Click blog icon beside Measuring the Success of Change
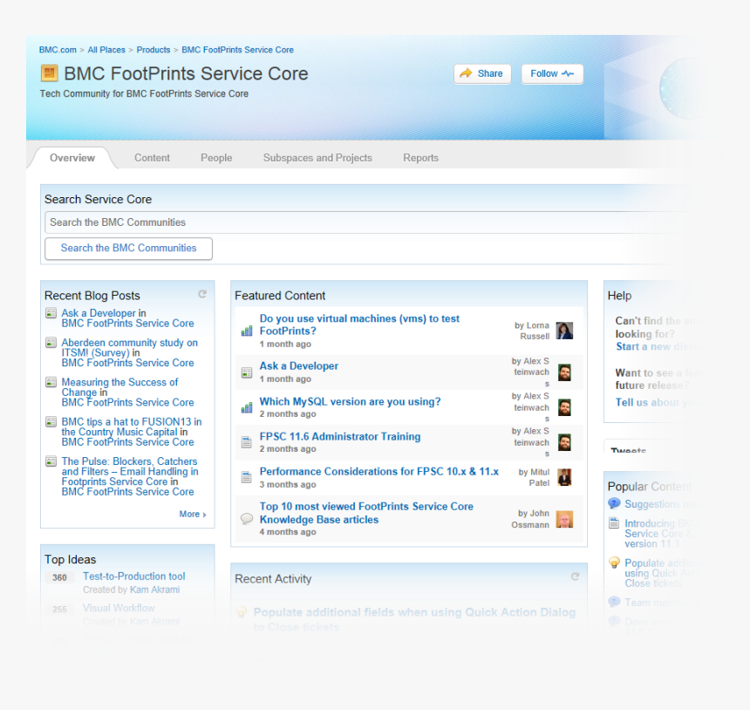The image size is (750, 710). 51,382
